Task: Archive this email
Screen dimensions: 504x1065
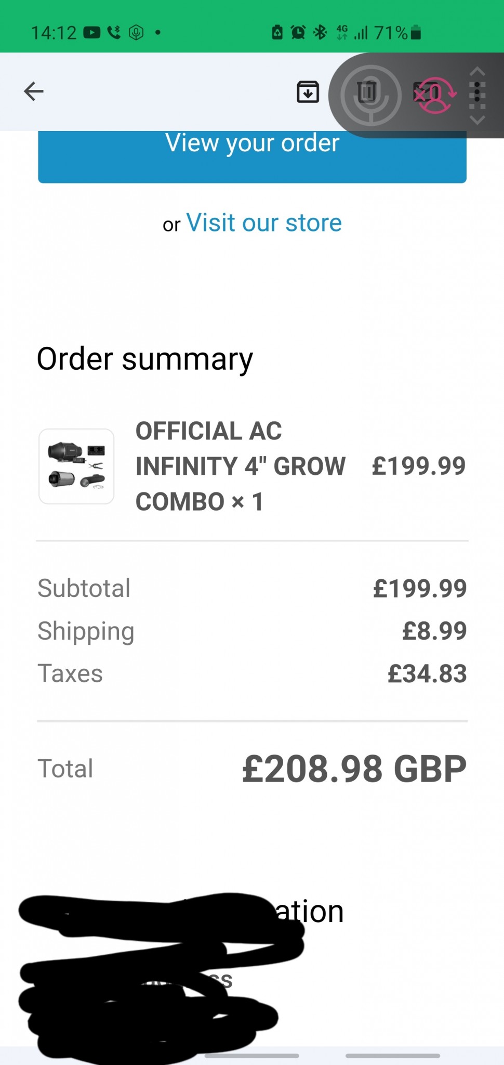Action: [308, 92]
